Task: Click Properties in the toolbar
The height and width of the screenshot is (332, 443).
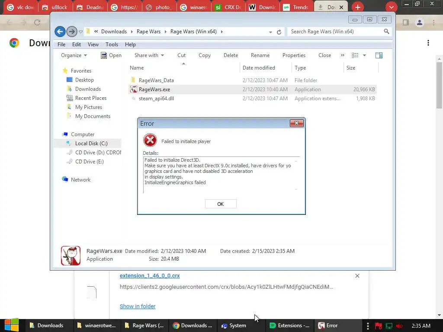Action: click(x=294, y=55)
